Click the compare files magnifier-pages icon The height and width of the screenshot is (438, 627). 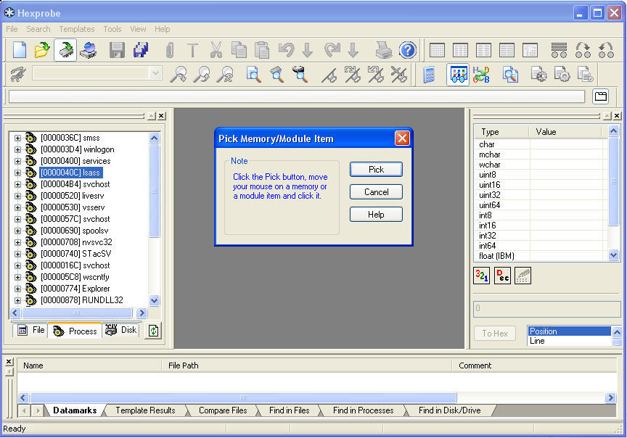click(x=510, y=75)
